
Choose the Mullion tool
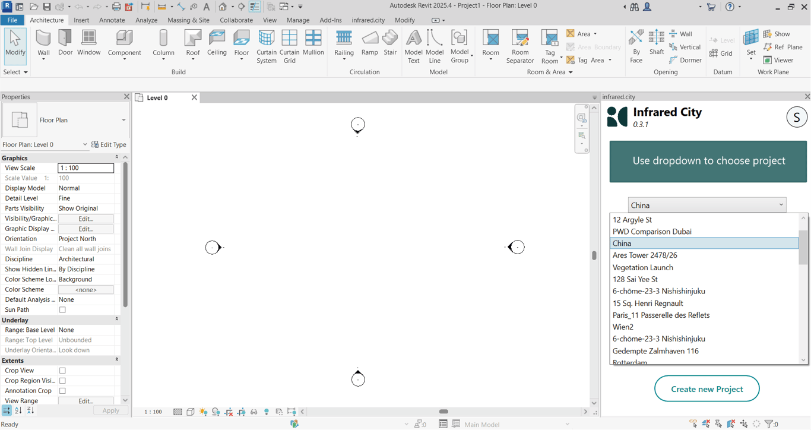(x=313, y=43)
